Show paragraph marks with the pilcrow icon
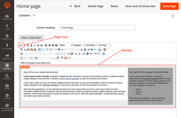The height and width of the screenshot is (118, 181). [62, 58]
